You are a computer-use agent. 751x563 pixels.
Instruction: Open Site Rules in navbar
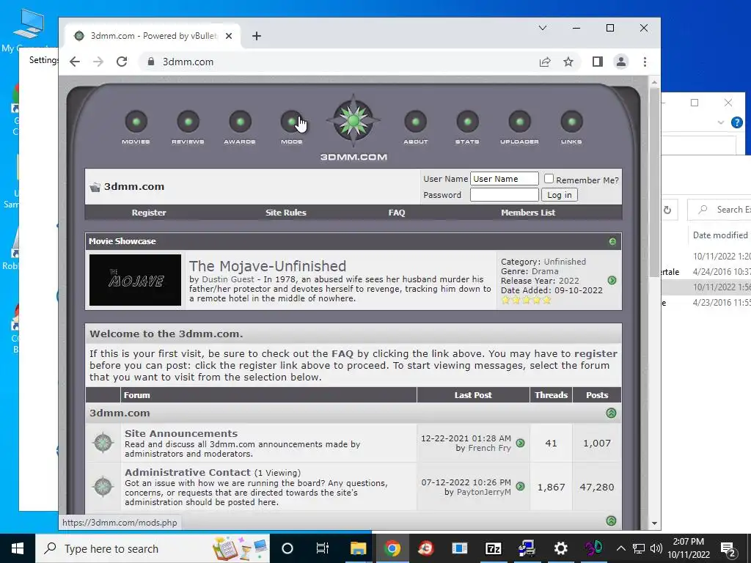[286, 213]
